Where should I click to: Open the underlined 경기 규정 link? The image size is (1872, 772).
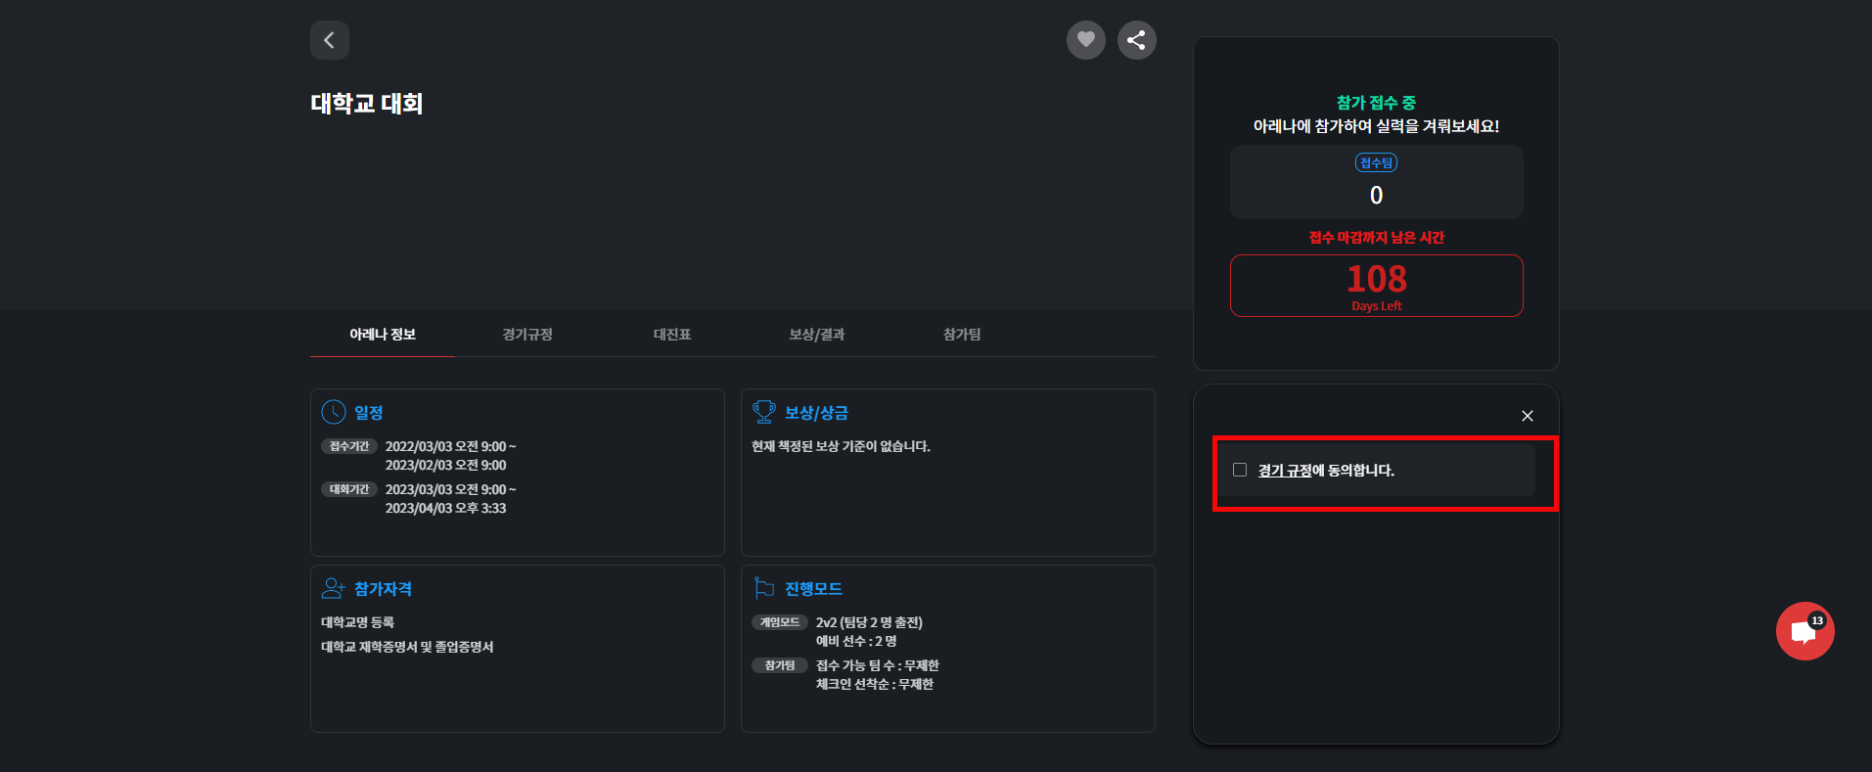(x=1284, y=471)
